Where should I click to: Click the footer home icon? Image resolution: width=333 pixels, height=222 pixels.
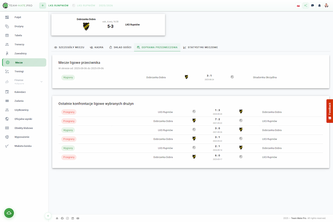click(x=57, y=218)
